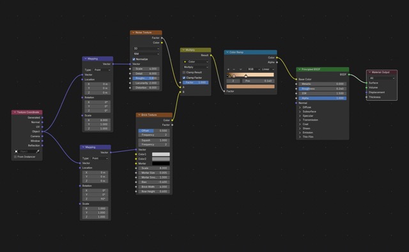409x252 pixels.
Task: Open the Color Ramp tools chevron menu
Action: coord(240,70)
